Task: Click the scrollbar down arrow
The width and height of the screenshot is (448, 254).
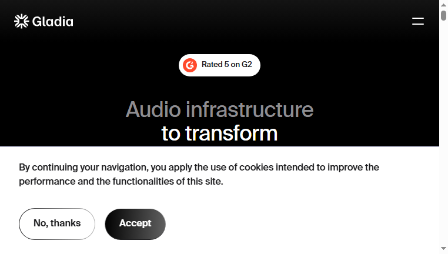Action: pos(443,249)
